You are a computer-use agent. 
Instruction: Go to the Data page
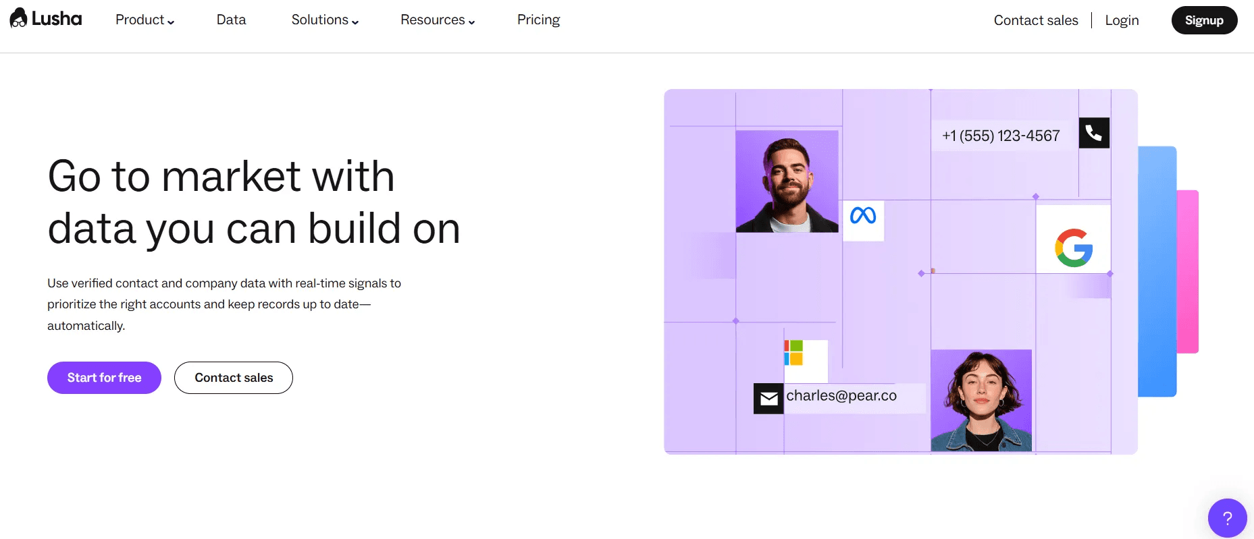pyautogui.click(x=231, y=20)
